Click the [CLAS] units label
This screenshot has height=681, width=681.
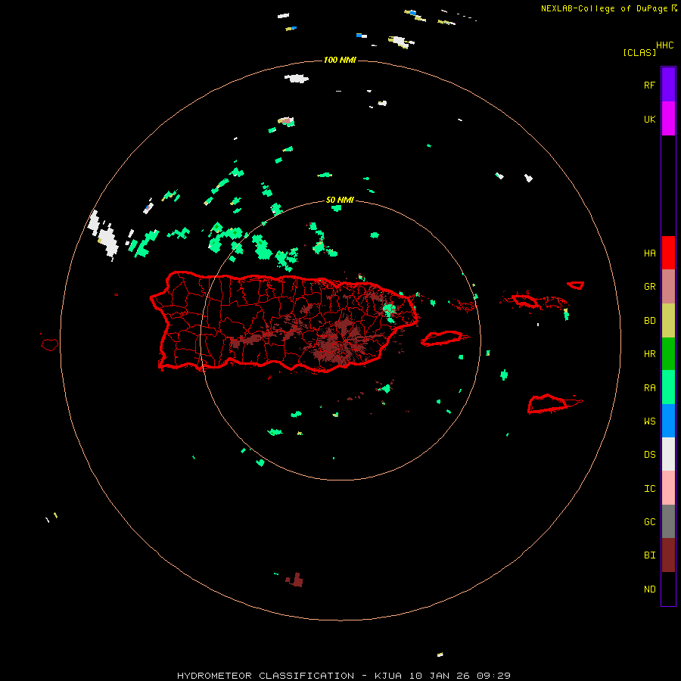[x=639, y=52]
